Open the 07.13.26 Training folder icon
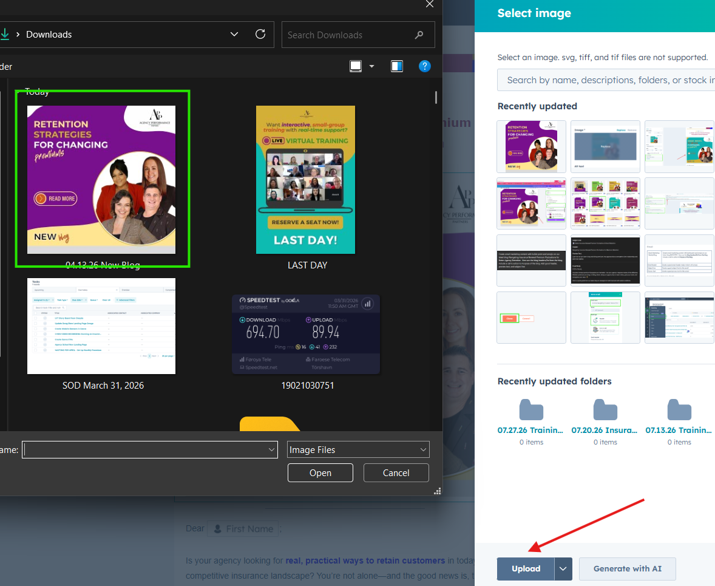Image resolution: width=715 pixels, height=586 pixels. pos(679,411)
